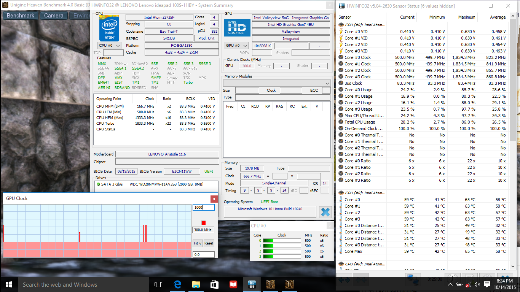Select the CPU HFM (Max) row
This screenshot has width=520, height=292.
tap(156, 118)
